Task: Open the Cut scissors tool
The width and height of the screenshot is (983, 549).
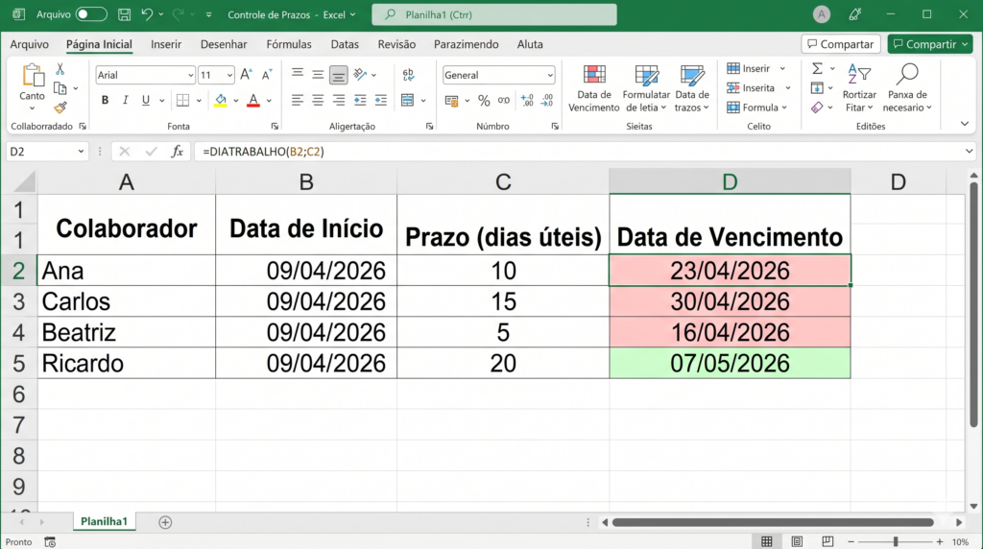Action: [x=60, y=69]
